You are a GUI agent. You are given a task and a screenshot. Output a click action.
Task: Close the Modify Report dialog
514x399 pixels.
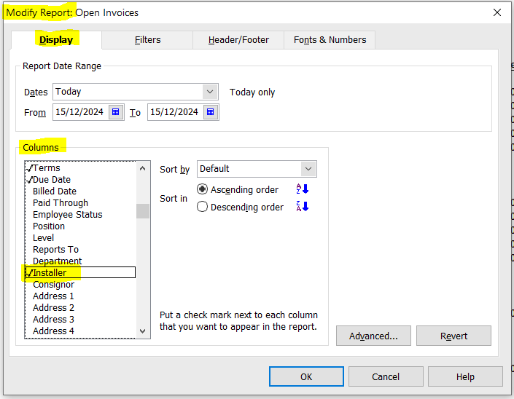[x=497, y=12]
